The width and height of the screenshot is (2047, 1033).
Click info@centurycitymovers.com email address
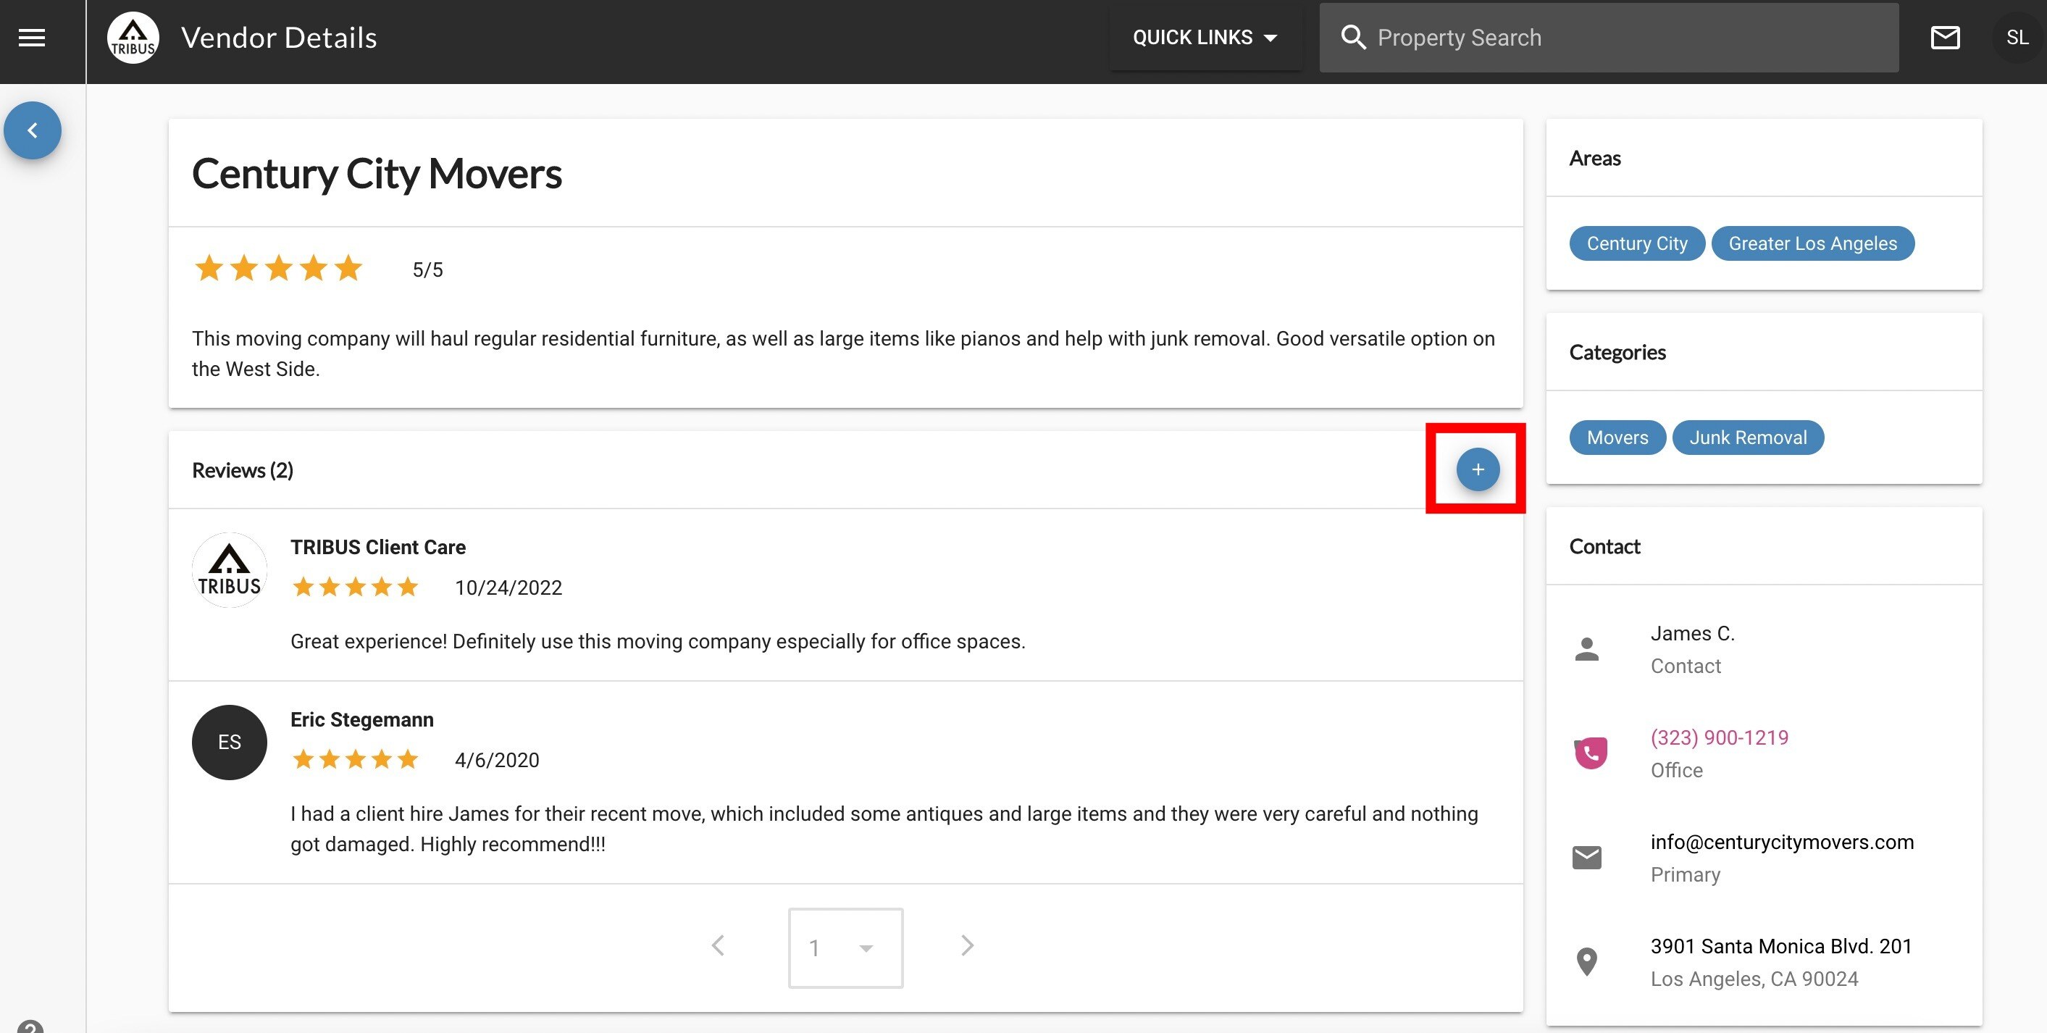pos(1782,842)
